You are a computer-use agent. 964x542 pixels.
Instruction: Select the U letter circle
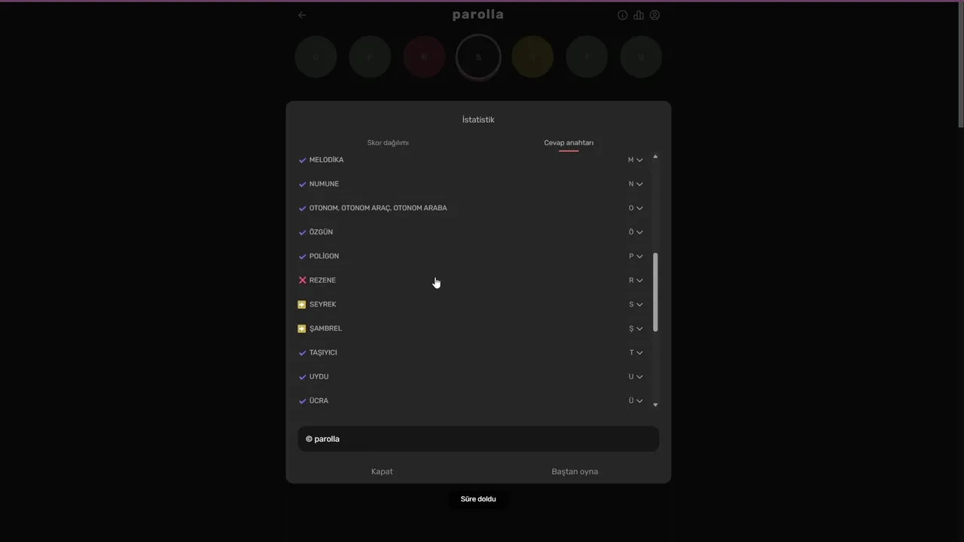point(641,56)
